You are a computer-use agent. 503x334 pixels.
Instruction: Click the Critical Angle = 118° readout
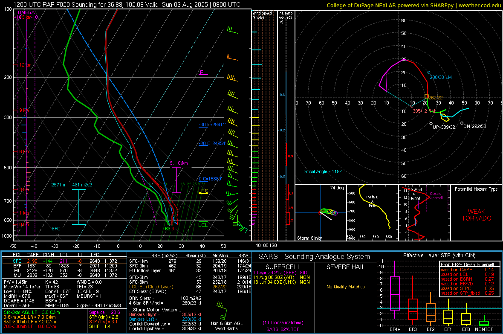click(x=321, y=171)
